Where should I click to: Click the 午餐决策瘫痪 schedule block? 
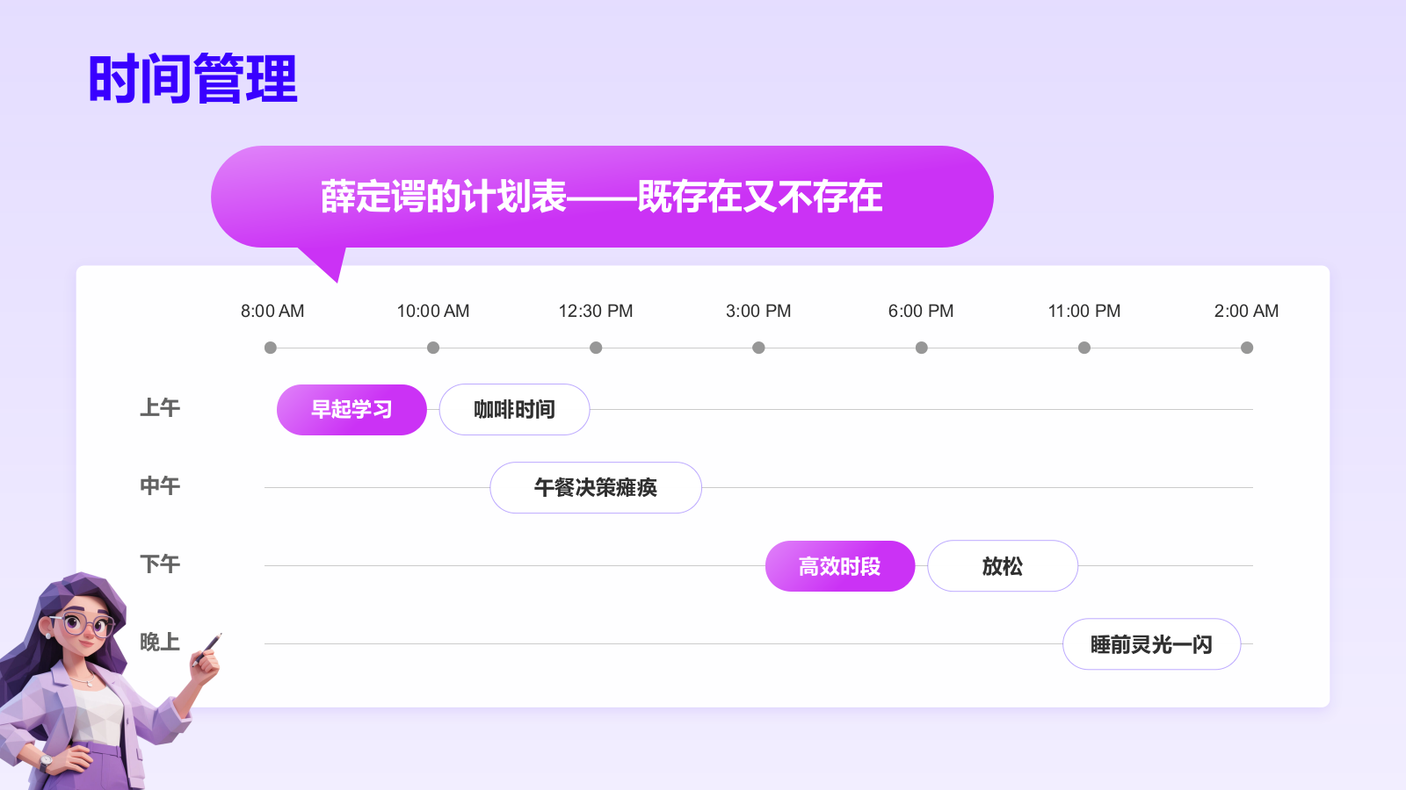tap(595, 488)
